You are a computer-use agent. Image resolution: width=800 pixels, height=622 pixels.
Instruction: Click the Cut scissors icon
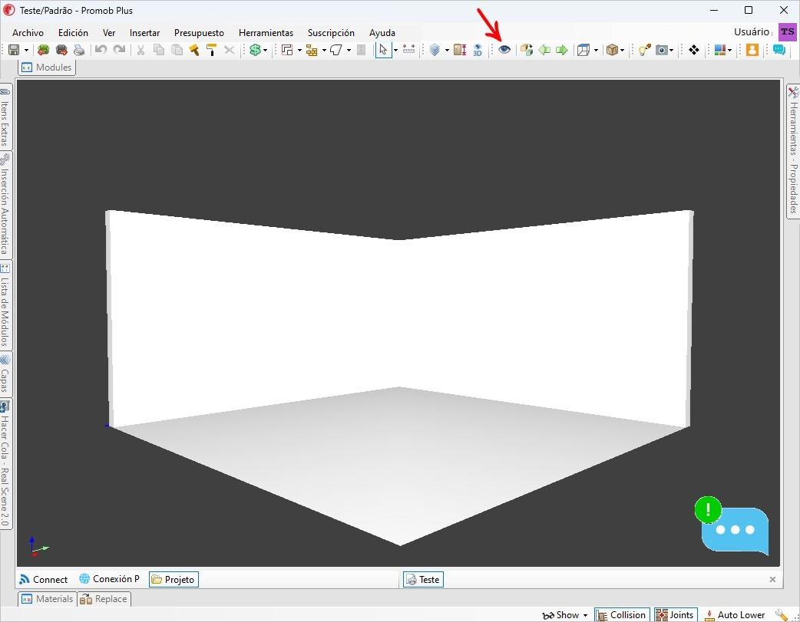coord(140,50)
